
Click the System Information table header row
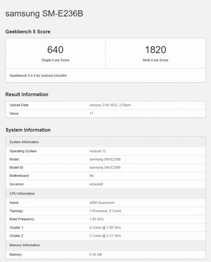pos(105,142)
